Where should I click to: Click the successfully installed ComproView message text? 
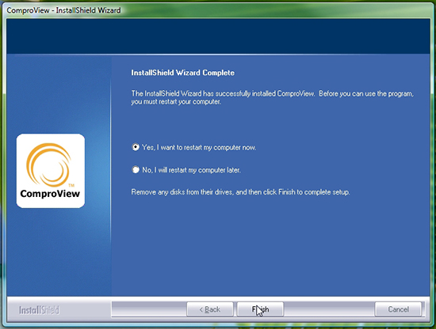[273, 97]
